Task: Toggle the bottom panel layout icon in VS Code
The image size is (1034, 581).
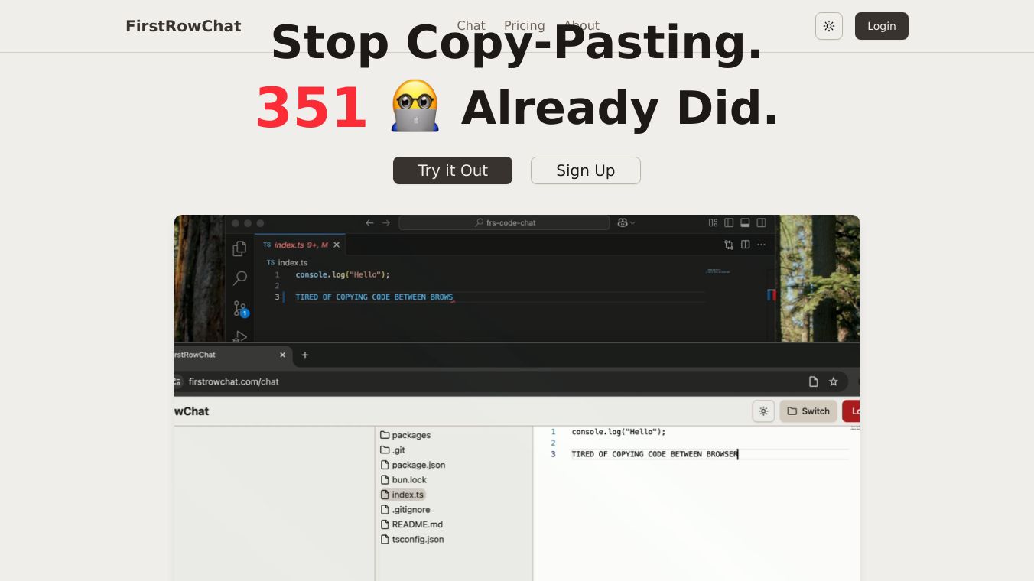Action: click(745, 223)
